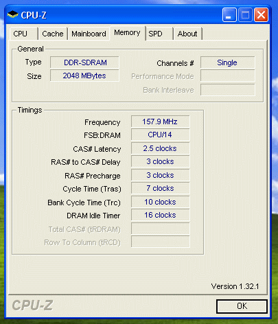Select CAS# Latency value 2.5 clocks
Screen dimensions: 278x324
(160, 148)
